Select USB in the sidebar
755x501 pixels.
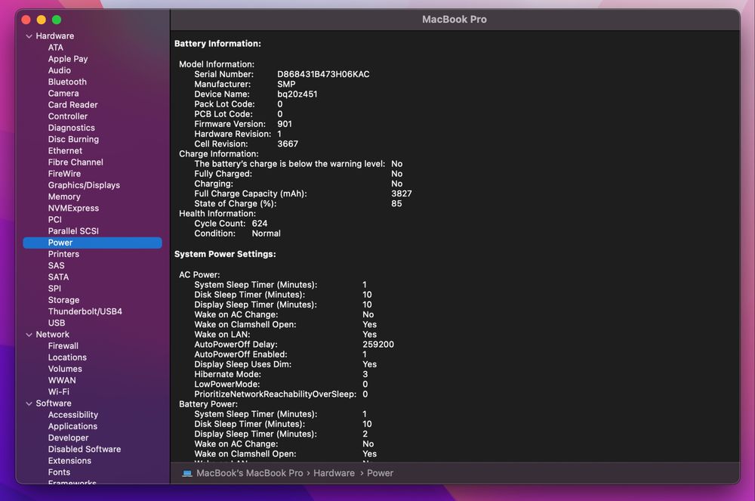coord(57,323)
